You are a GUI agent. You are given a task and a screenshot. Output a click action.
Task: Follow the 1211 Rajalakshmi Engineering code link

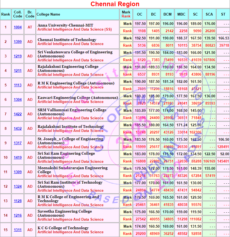click(18, 71)
